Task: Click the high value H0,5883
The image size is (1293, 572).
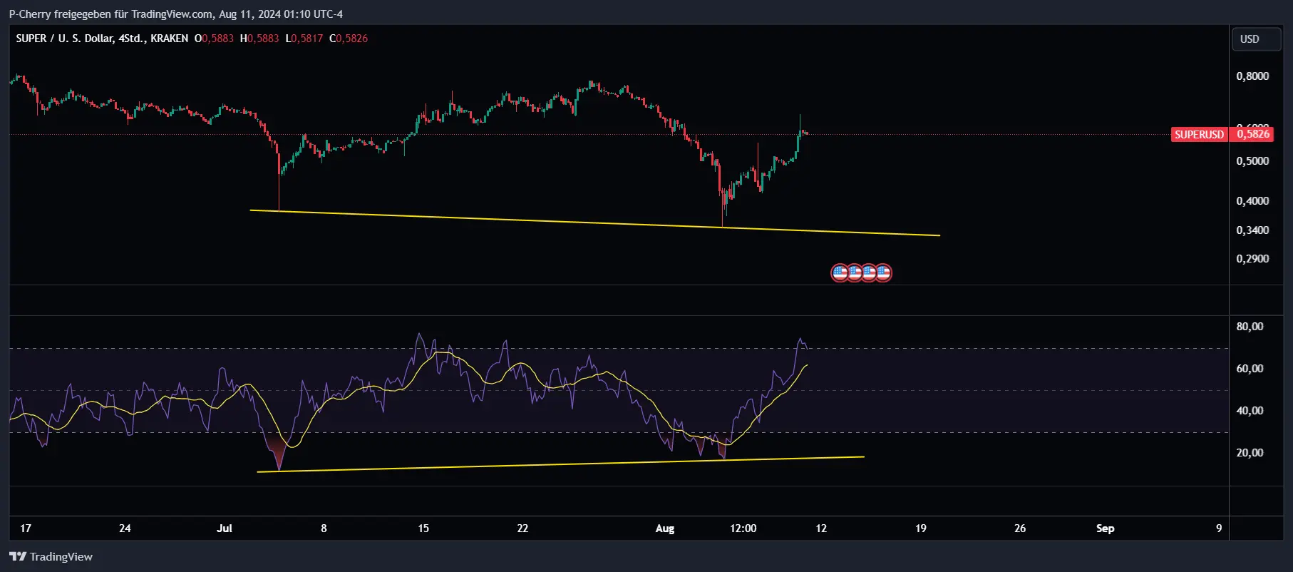Action: point(259,39)
